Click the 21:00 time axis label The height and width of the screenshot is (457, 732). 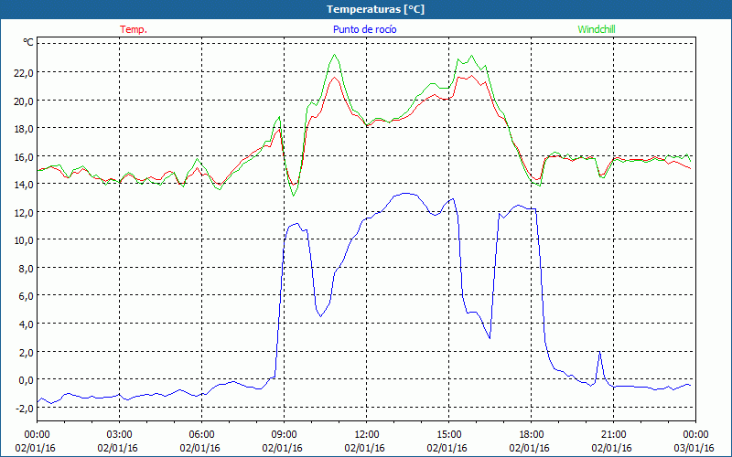pyautogui.click(x=613, y=435)
